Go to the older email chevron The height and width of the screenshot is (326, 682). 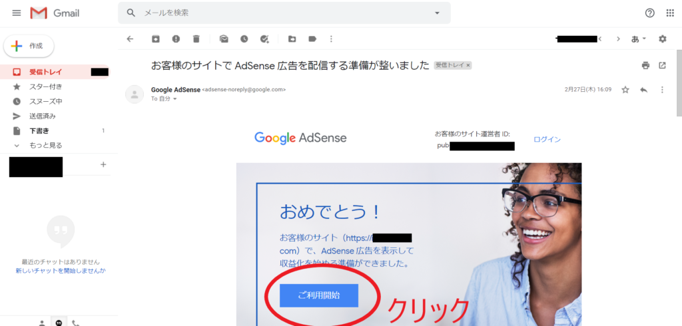618,39
